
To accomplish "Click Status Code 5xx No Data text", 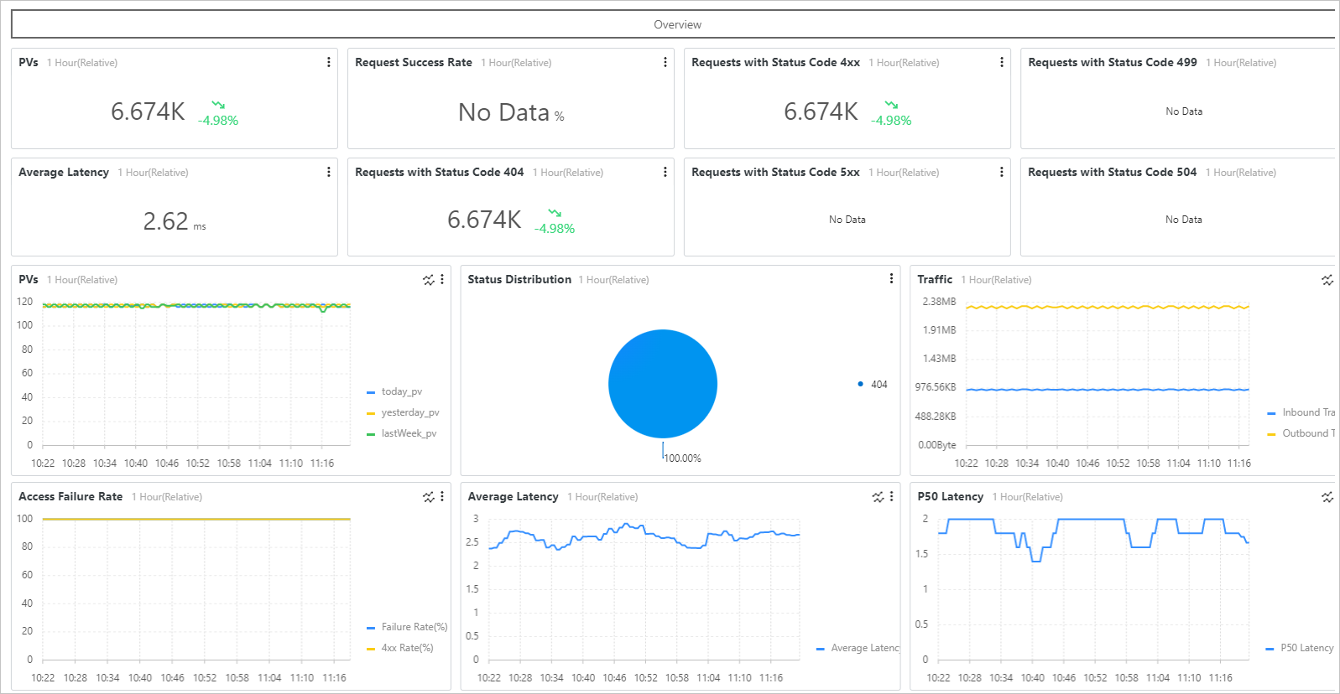I will pyautogui.click(x=847, y=220).
